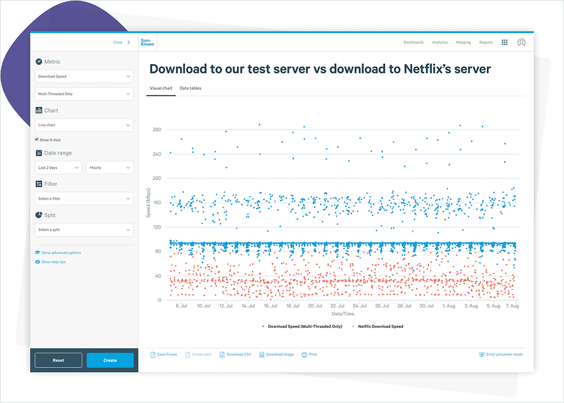Screen dimensions: 564x403
Task: Open the Analytics menu item
Action: [x=439, y=42]
